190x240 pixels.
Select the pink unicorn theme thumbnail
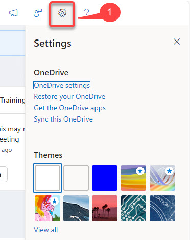(x=47, y=208)
